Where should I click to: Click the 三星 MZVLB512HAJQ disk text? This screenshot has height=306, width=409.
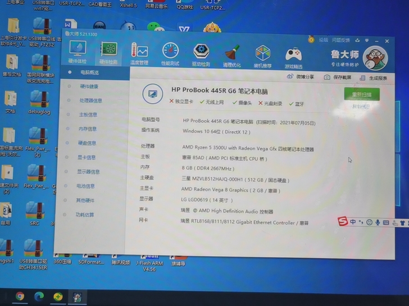[235, 179]
